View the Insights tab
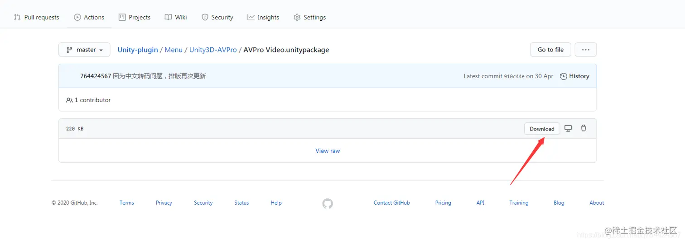Image resolution: width=685 pixels, height=243 pixels. tap(263, 17)
